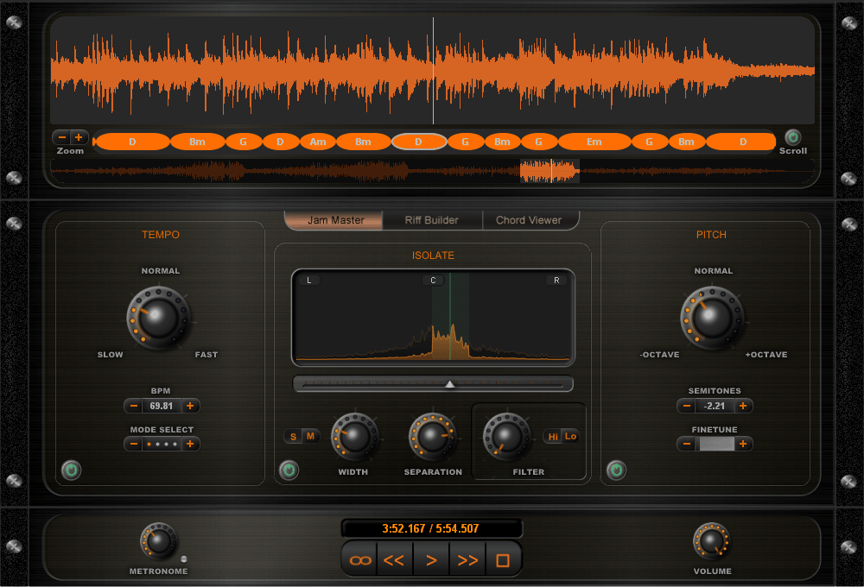
Task: Zoom in the waveform with plus
Action: [x=79, y=137]
